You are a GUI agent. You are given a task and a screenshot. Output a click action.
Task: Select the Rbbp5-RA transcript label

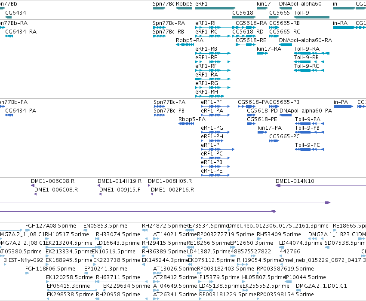tap(190, 40)
